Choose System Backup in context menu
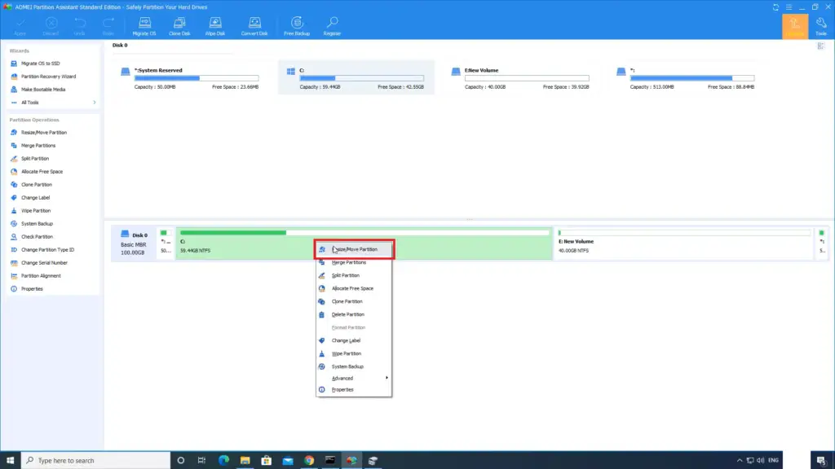 [354, 366]
